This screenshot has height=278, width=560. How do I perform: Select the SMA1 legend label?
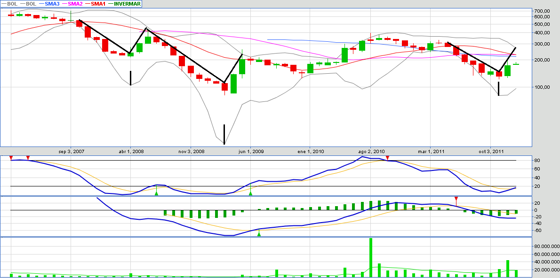click(x=98, y=4)
